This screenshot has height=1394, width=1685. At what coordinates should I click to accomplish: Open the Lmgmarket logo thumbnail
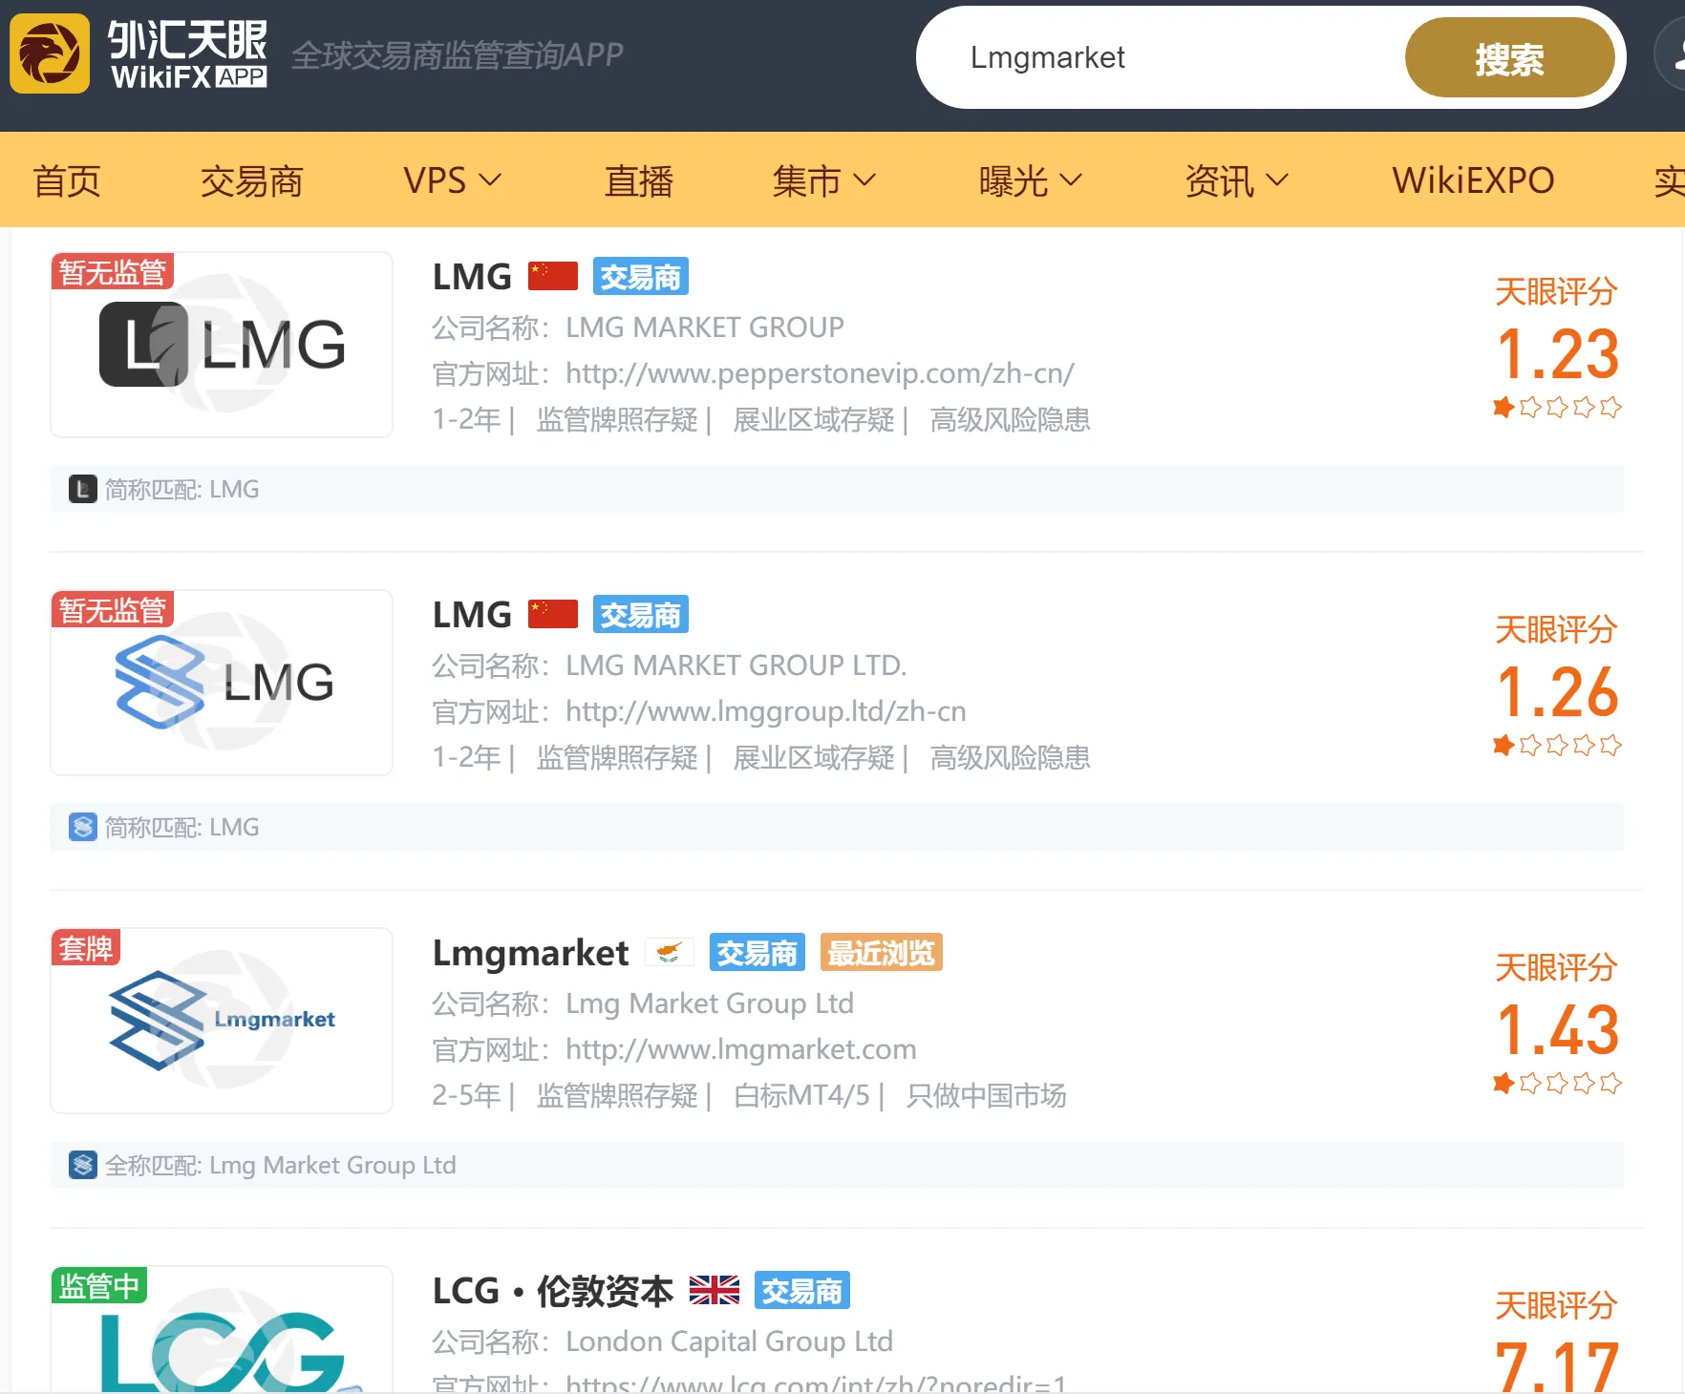click(x=222, y=1021)
